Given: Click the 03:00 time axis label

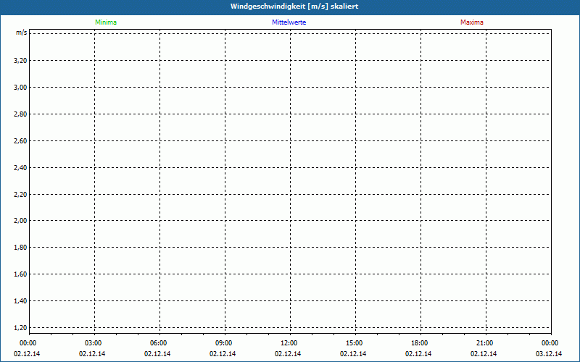Looking at the screenshot, I should pos(93,343).
